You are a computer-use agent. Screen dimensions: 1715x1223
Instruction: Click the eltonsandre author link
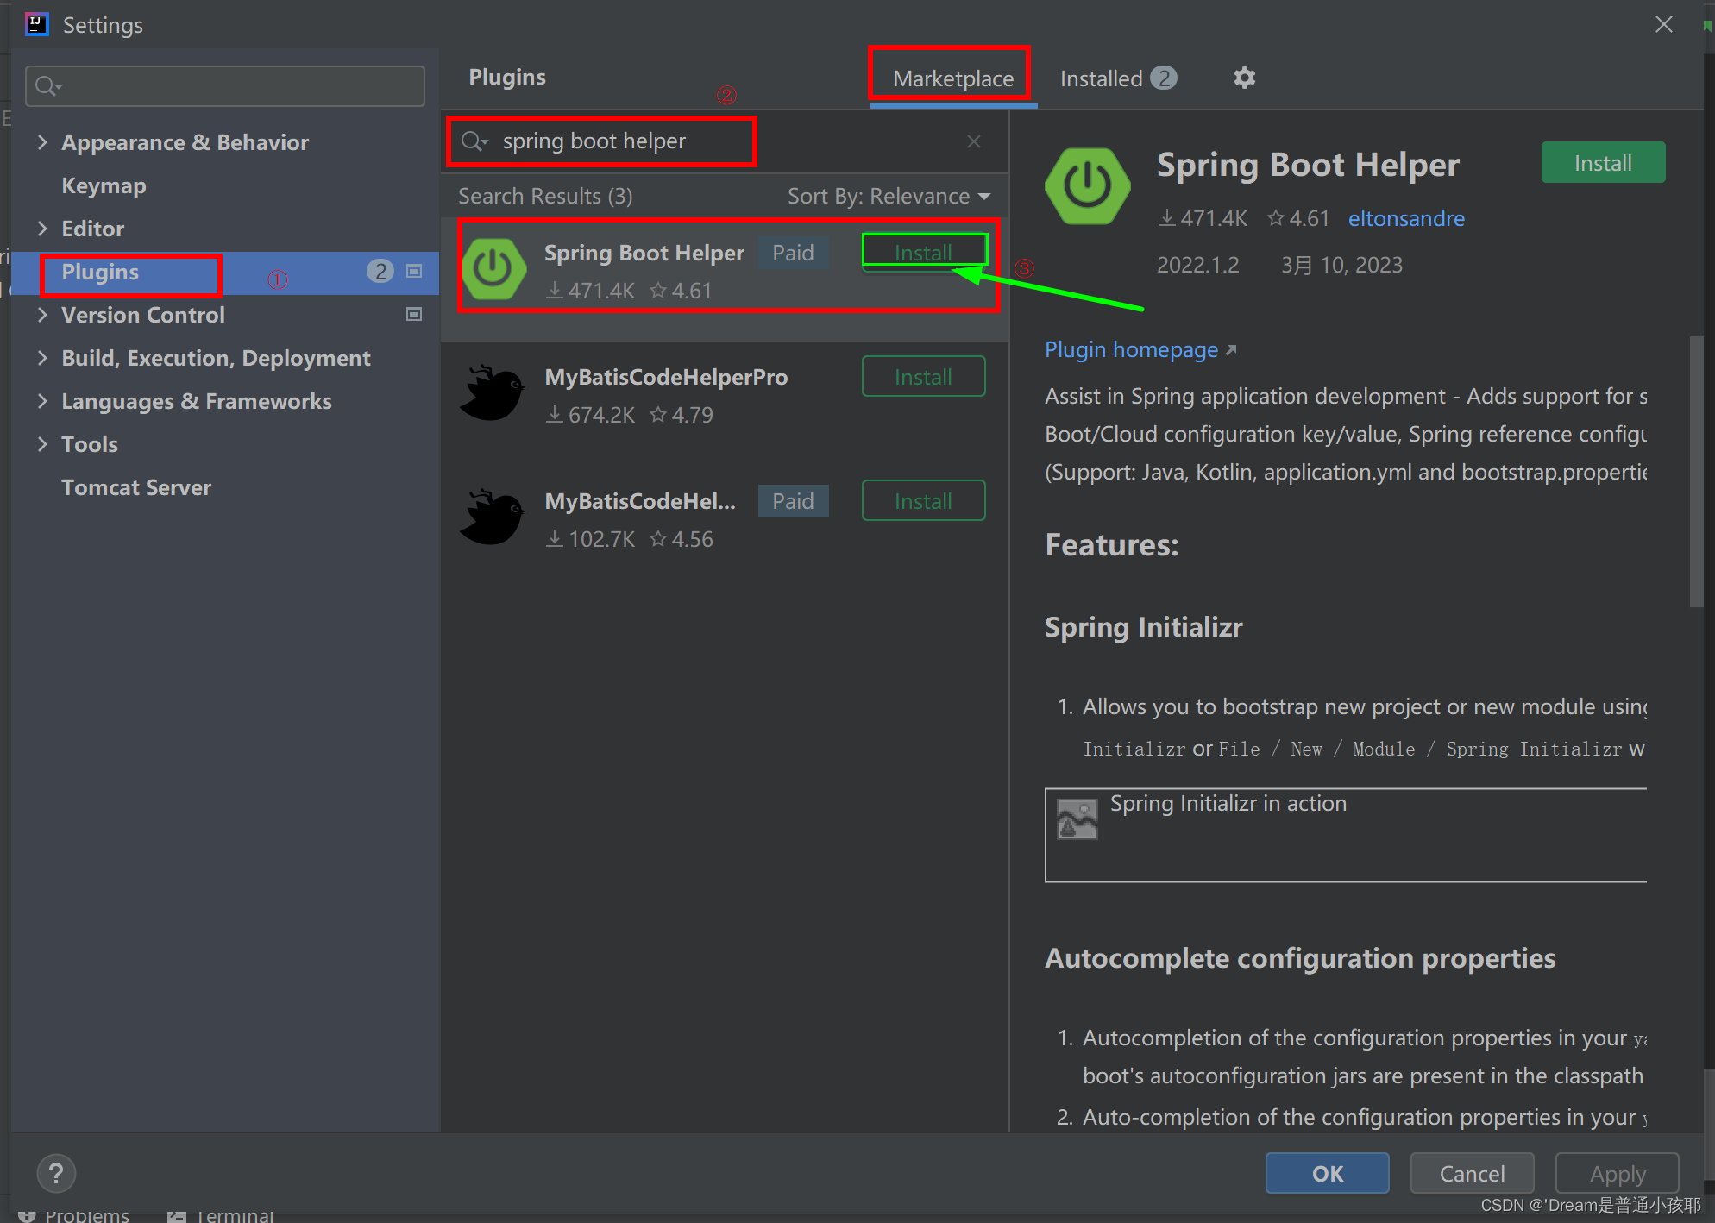tap(1406, 218)
